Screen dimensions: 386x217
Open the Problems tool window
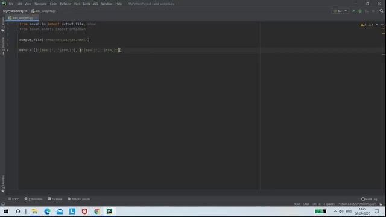[34, 199]
